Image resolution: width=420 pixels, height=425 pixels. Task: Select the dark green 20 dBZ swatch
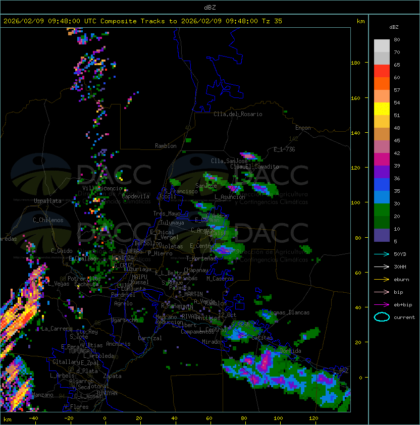tap(382, 222)
